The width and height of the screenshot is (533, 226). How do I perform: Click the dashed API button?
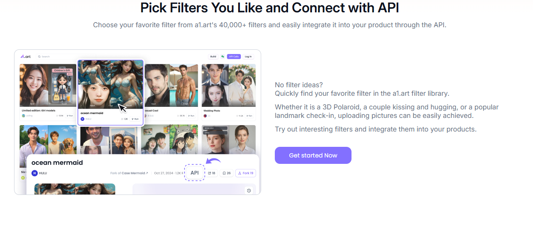195,173
